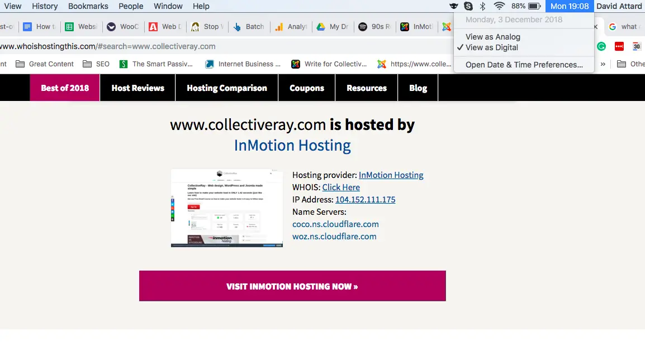Open the woz.ns.cloudflare.com name server link
Viewport: 645px width, 347px height.
[334, 237]
